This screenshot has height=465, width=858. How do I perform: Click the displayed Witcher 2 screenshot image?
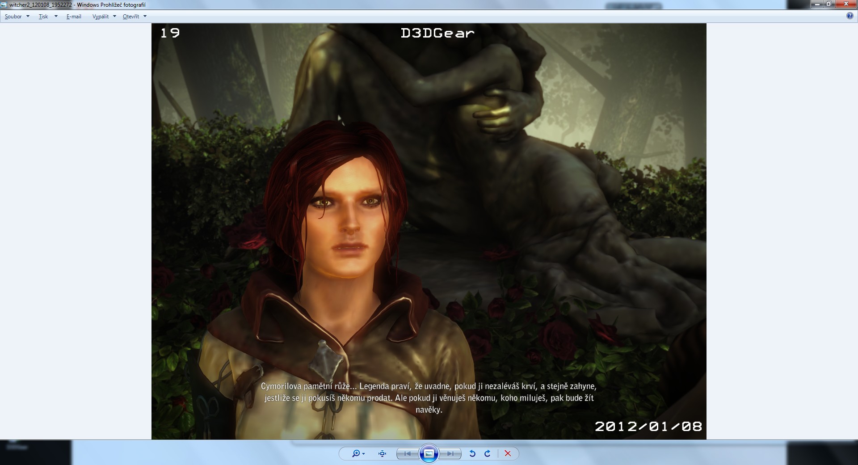point(429,231)
